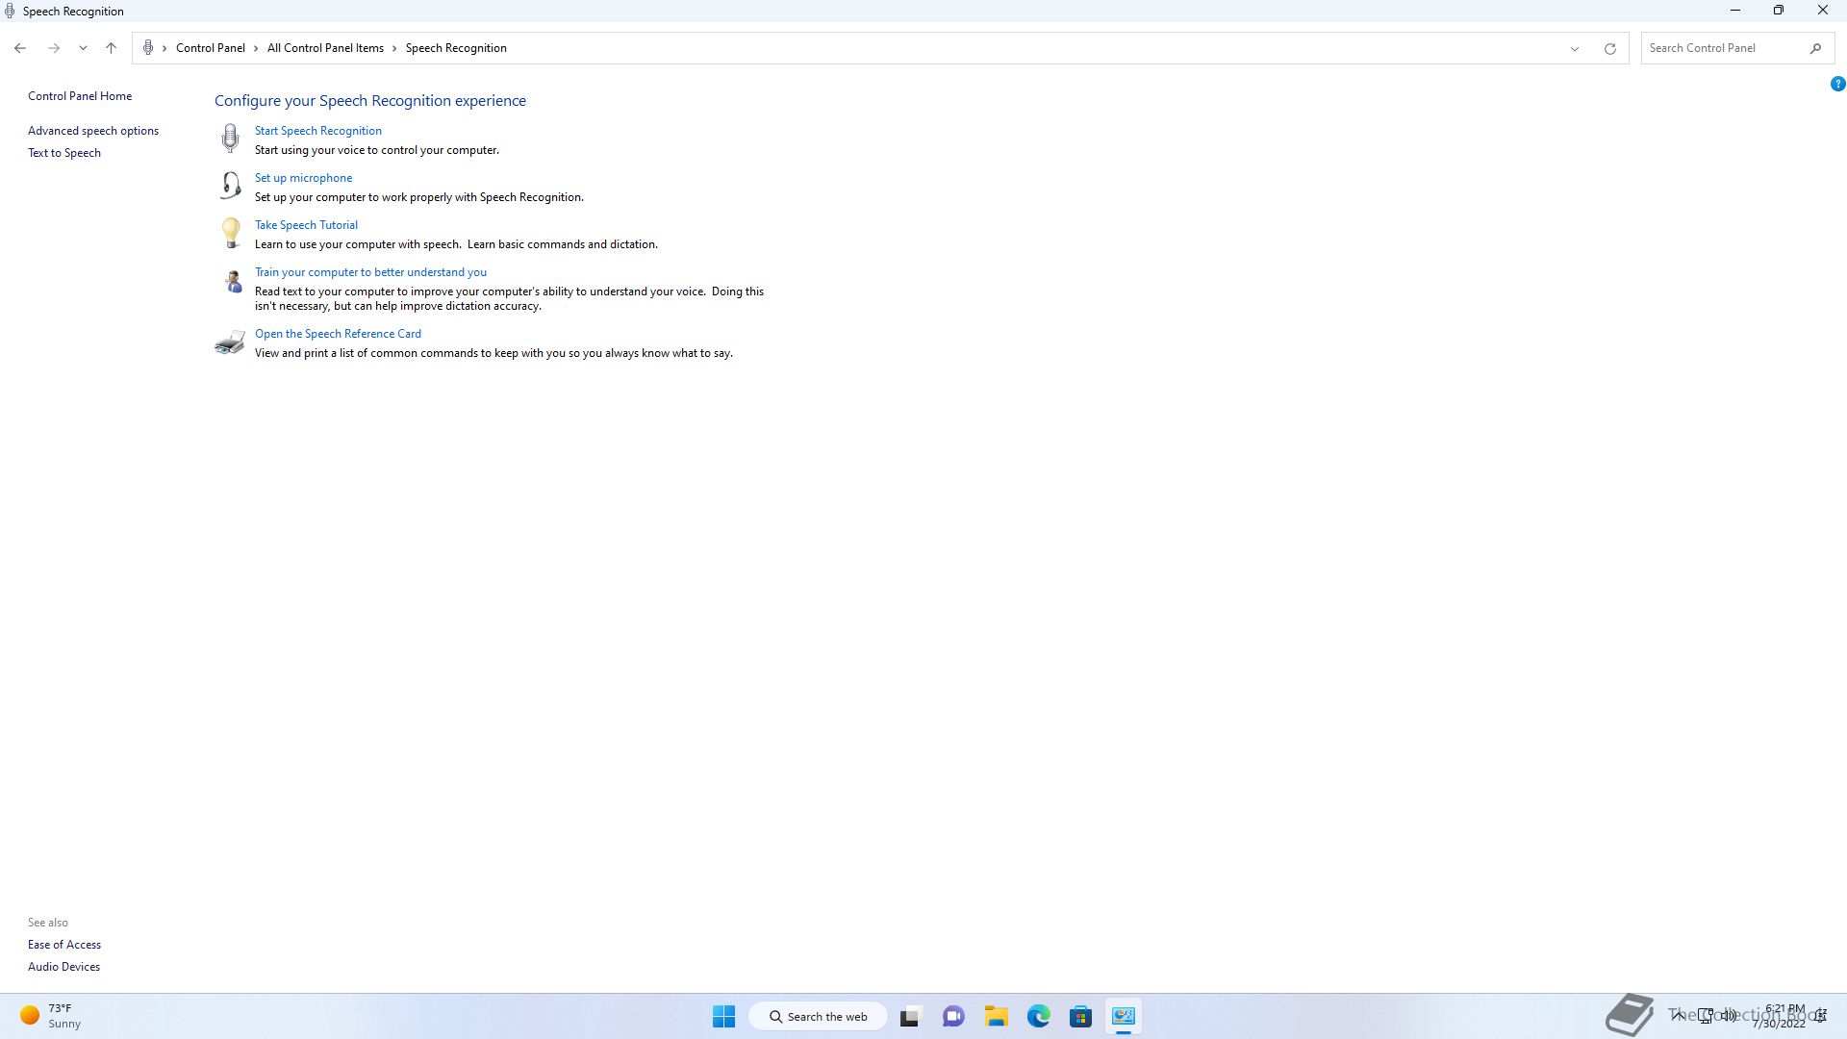Open Advanced speech options
The height and width of the screenshot is (1039, 1847).
click(93, 131)
